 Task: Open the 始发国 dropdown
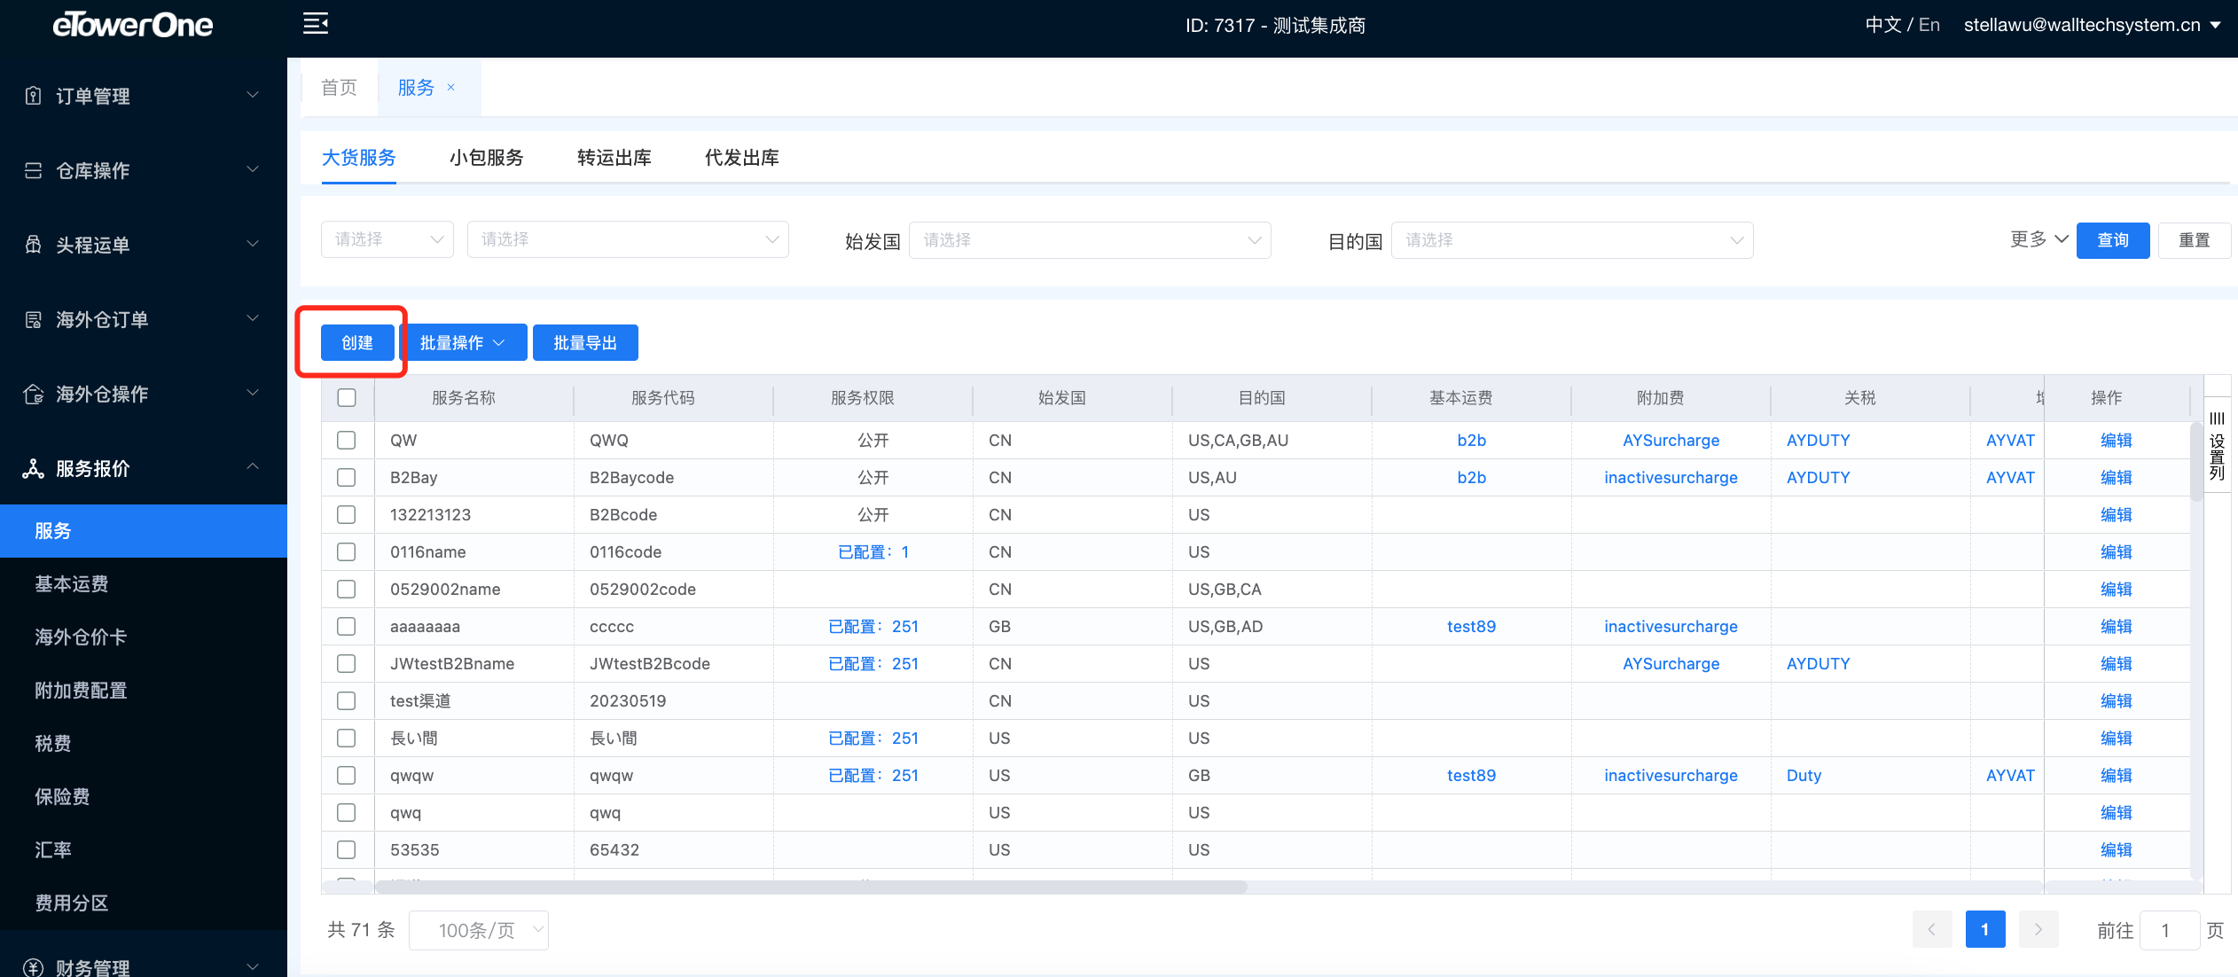(1090, 240)
